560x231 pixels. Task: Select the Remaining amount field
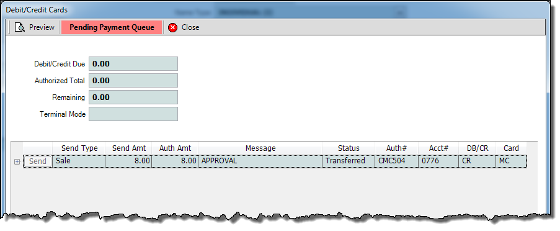click(133, 97)
